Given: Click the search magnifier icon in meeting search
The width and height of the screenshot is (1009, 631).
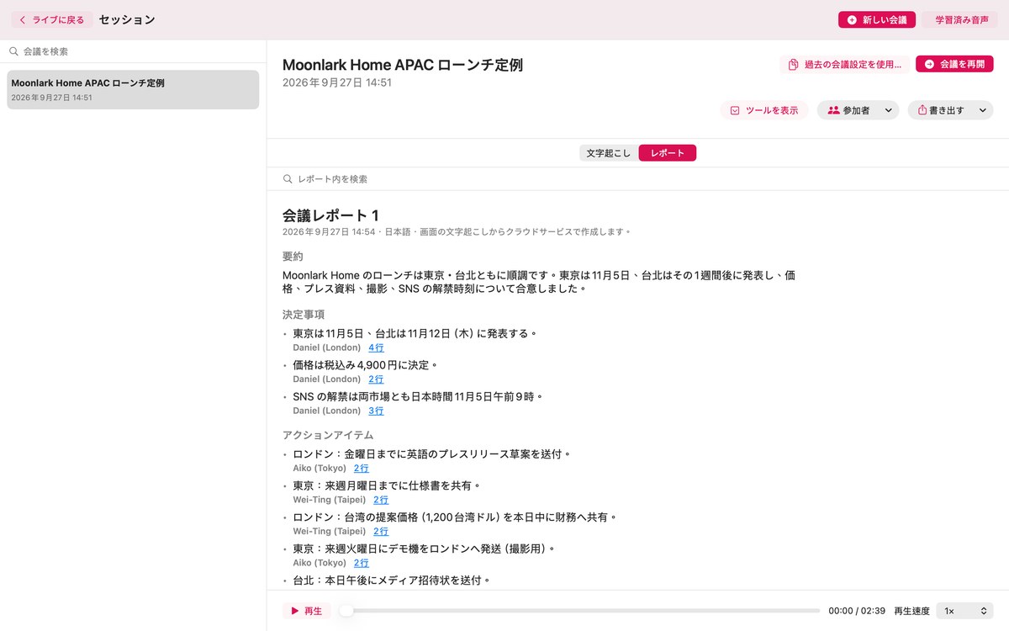Looking at the screenshot, I should [x=13, y=51].
